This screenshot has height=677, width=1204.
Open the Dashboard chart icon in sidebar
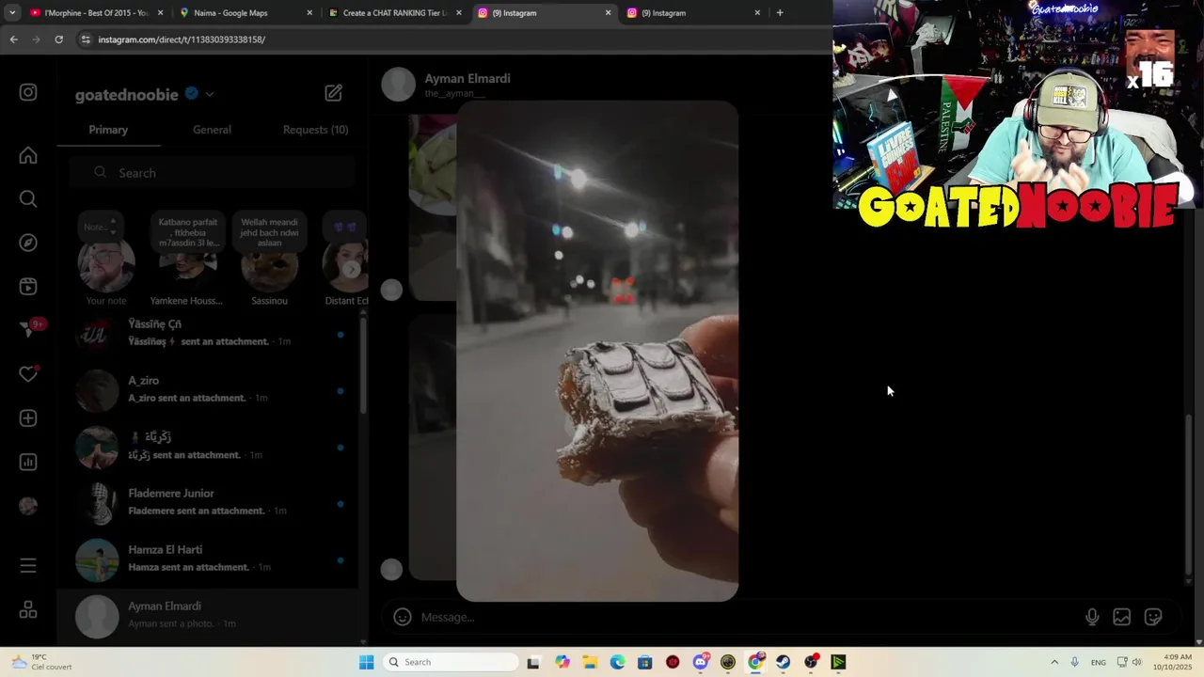tap(28, 462)
